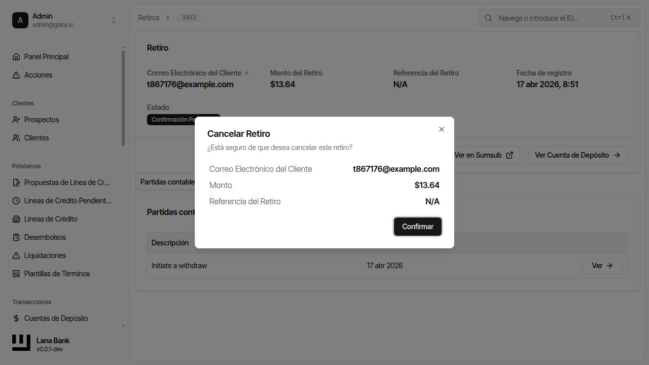Select the Líneas de Crédito Pendientes clock icon
The width and height of the screenshot is (649, 365).
tap(16, 200)
